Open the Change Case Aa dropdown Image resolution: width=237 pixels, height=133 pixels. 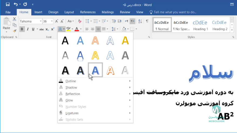tap(71, 21)
